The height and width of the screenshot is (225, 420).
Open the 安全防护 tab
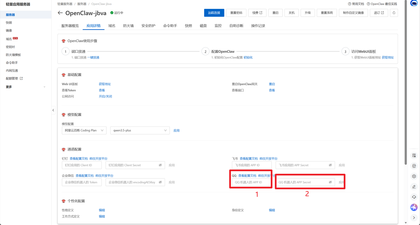148,26
